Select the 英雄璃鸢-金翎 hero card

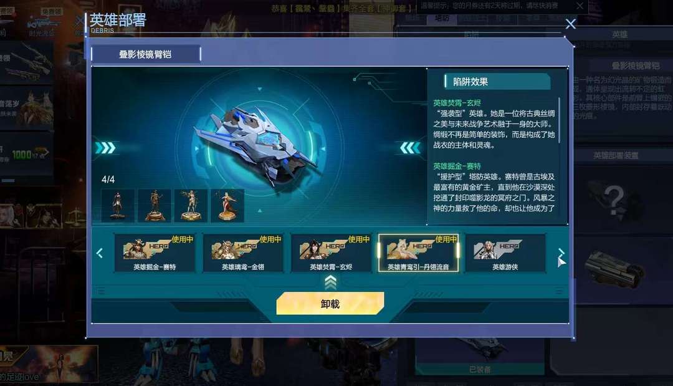tap(243, 253)
